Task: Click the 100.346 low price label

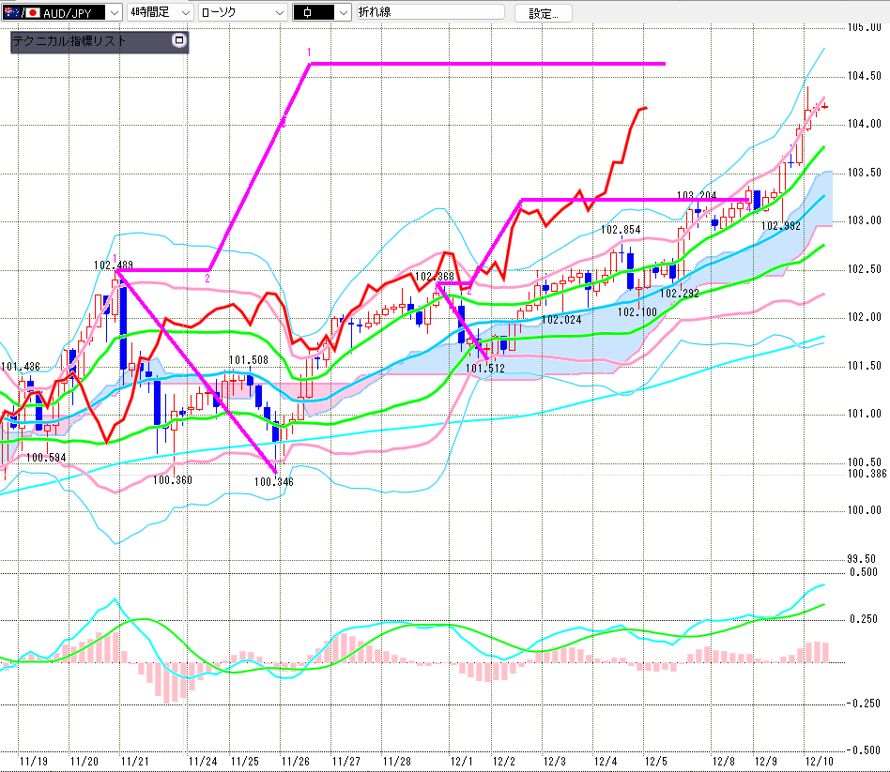Action: pos(273,482)
